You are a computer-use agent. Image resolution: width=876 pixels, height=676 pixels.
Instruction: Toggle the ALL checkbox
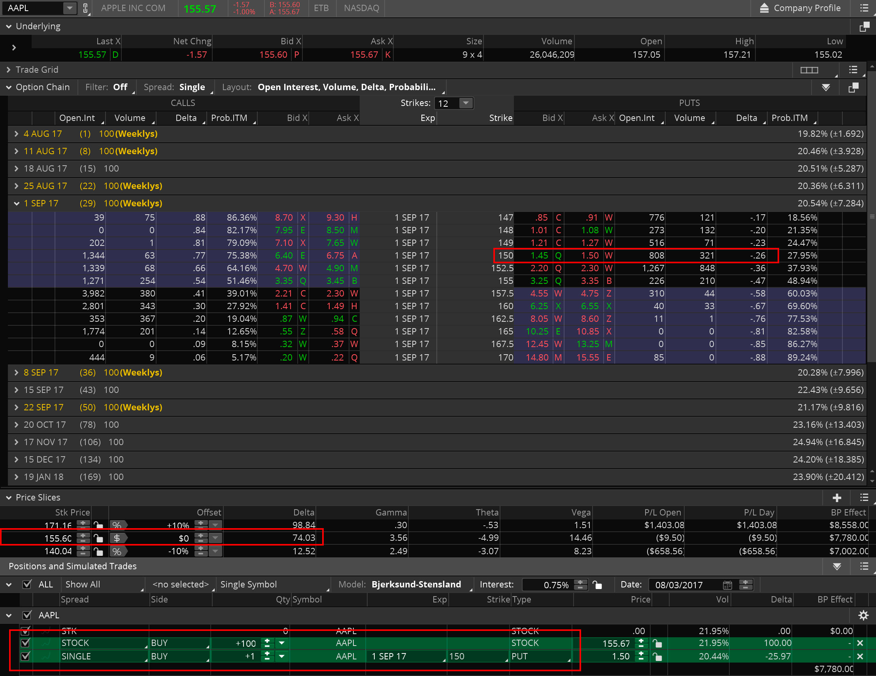[27, 585]
